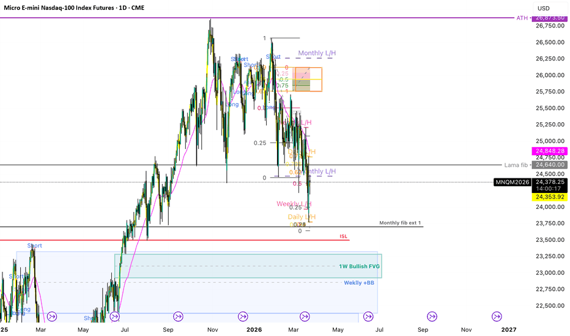Select the red ISL line label
The image size is (570, 336).
[x=343, y=236]
